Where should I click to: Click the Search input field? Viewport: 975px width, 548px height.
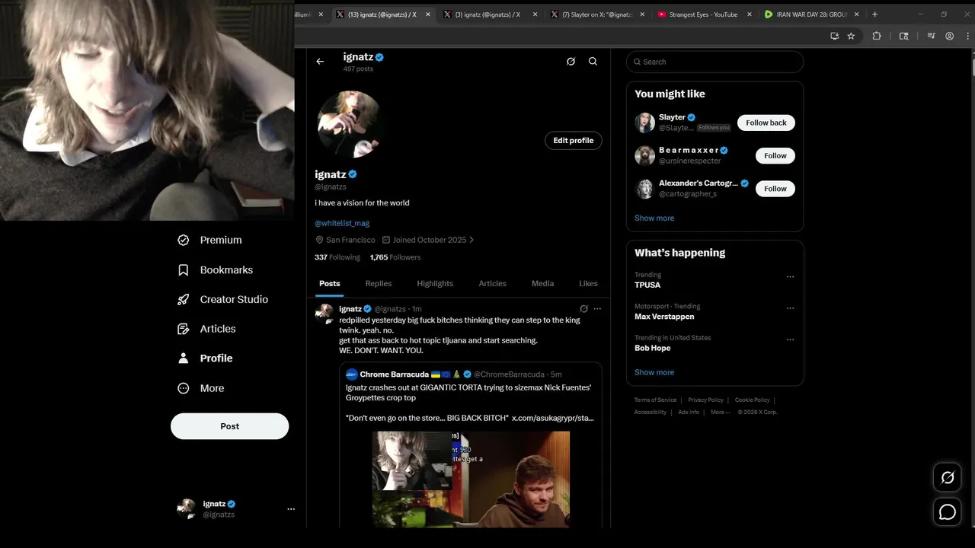[x=714, y=62]
